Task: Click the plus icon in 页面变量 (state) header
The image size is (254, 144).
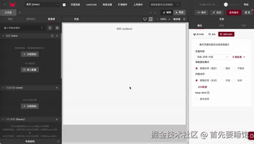Action: [57, 88]
